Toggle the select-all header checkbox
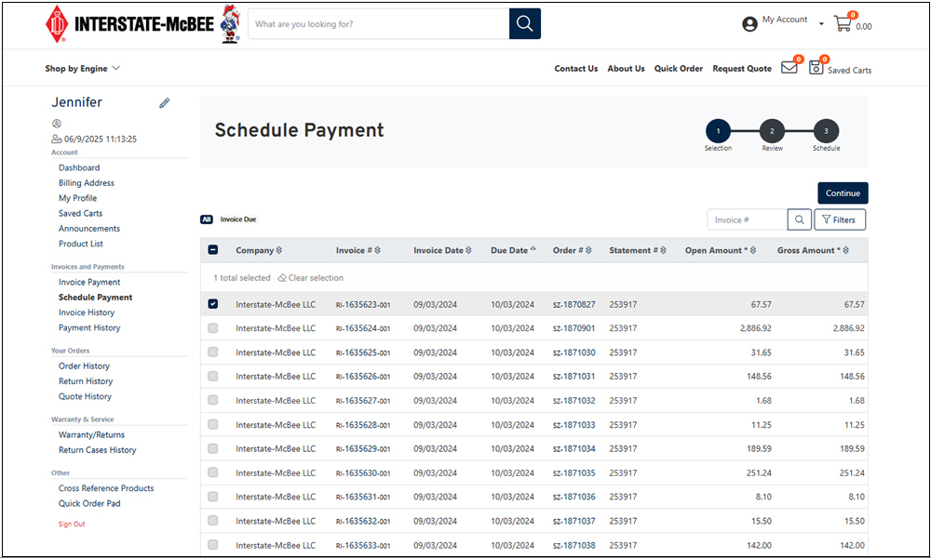 click(x=213, y=249)
